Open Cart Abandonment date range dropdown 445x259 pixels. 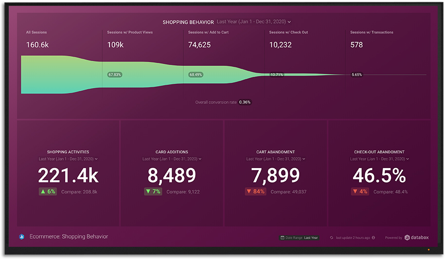click(x=276, y=159)
